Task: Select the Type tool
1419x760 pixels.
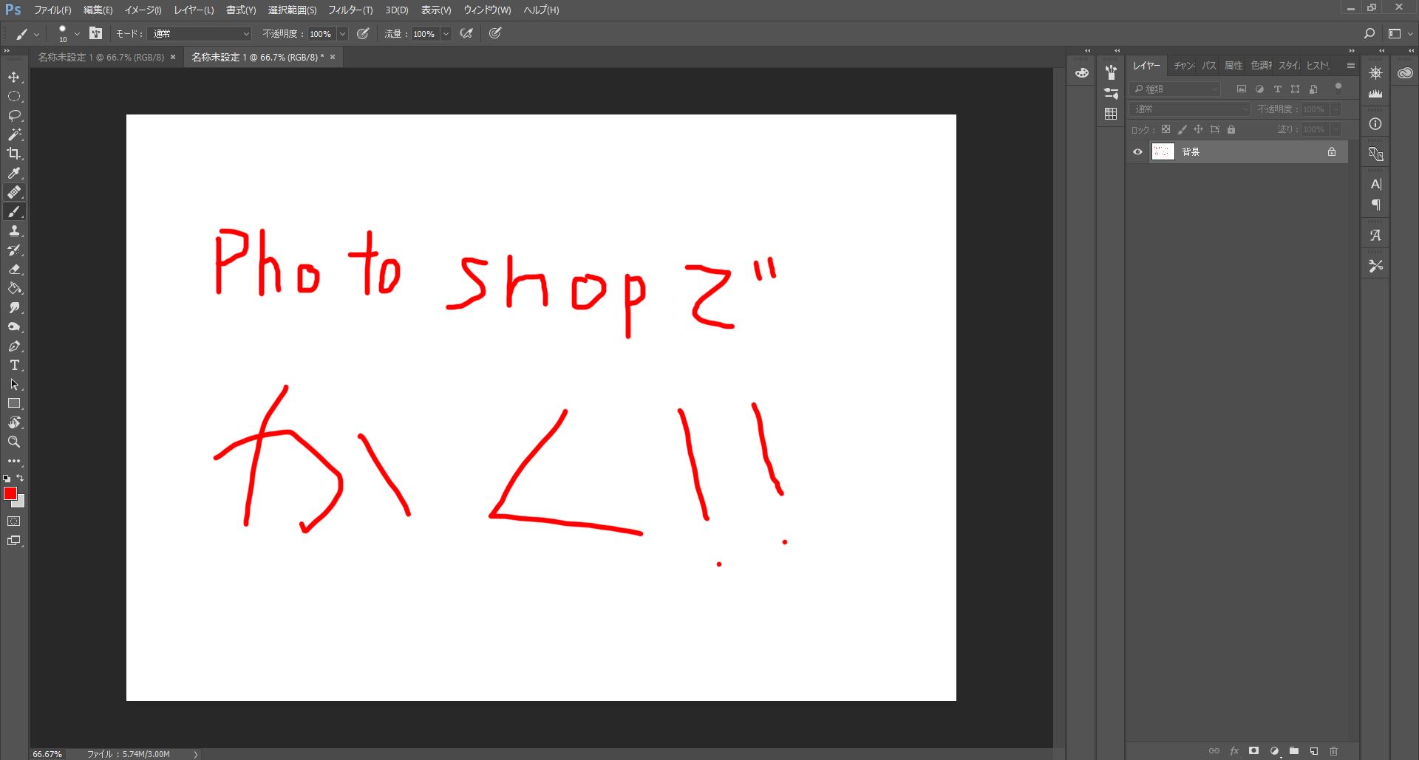Action: pos(14,366)
